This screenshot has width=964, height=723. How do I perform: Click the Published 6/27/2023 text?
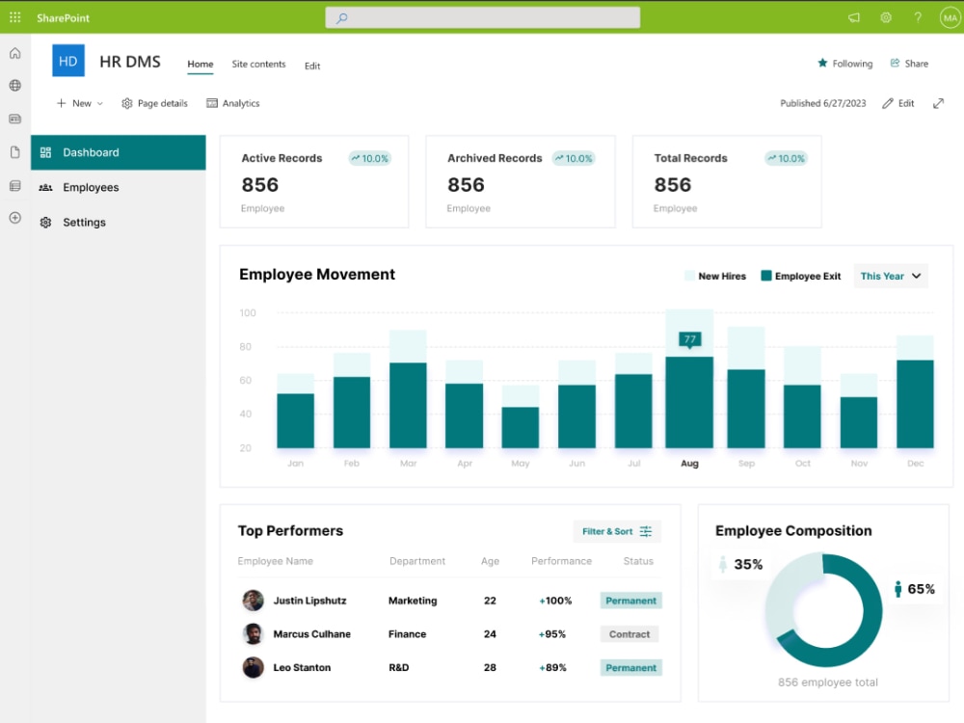click(822, 103)
